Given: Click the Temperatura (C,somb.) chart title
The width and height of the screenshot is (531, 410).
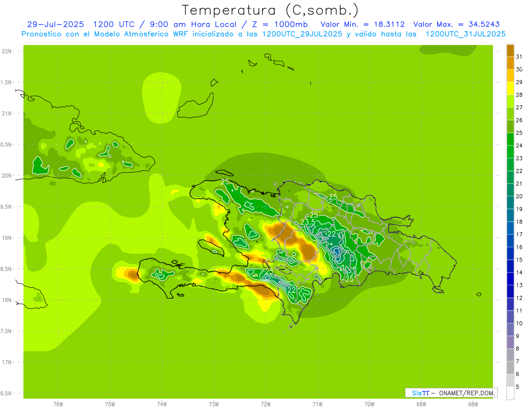Looking at the screenshot, I should [x=270, y=10].
